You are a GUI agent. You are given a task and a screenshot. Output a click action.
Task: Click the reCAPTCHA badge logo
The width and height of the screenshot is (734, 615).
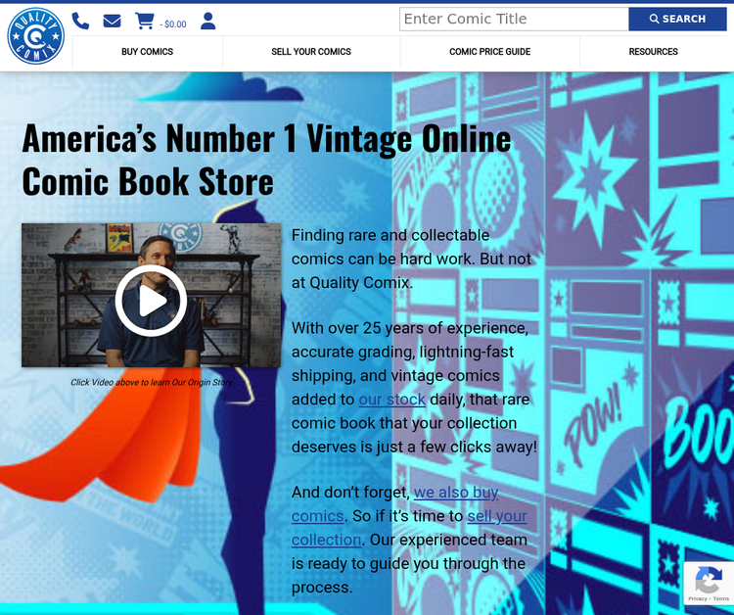(x=708, y=581)
